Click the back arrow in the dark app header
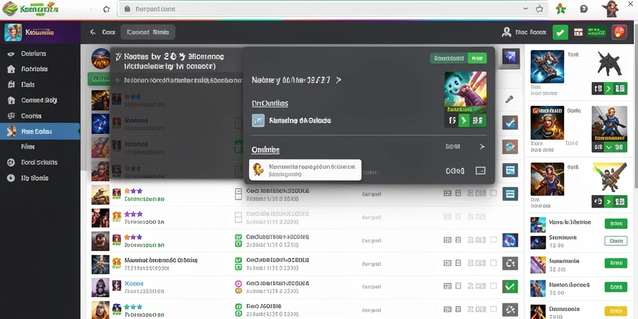 tap(93, 32)
